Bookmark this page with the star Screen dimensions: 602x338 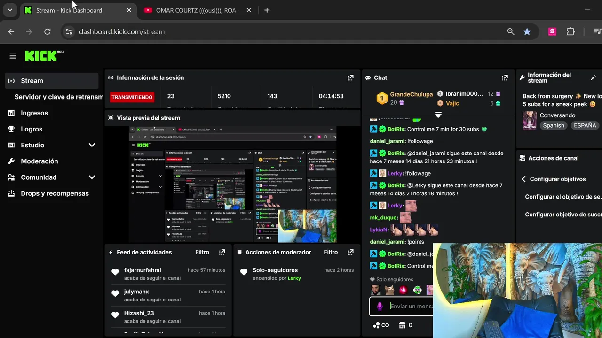[527, 31]
